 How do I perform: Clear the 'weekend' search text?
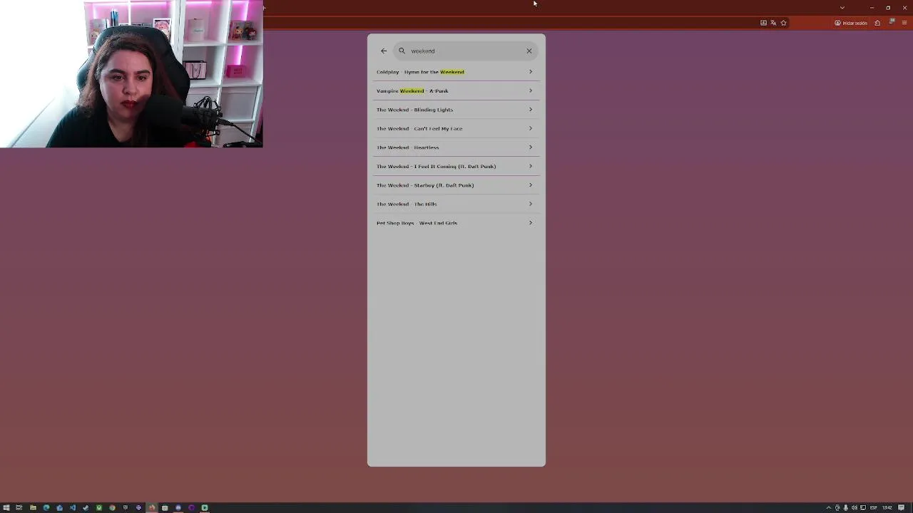[529, 51]
